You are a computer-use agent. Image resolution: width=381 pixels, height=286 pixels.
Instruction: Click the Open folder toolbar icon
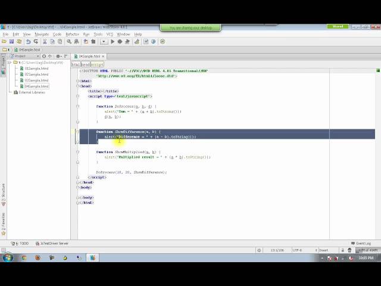(x=4, y=42)
